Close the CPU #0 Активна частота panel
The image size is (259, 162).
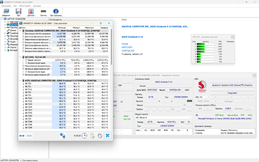click(x=233, y=37)
